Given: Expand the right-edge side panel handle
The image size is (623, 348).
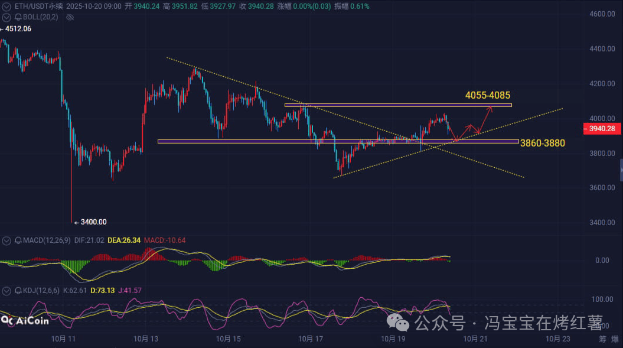Looking at the screenshot, I should [621, 170].
